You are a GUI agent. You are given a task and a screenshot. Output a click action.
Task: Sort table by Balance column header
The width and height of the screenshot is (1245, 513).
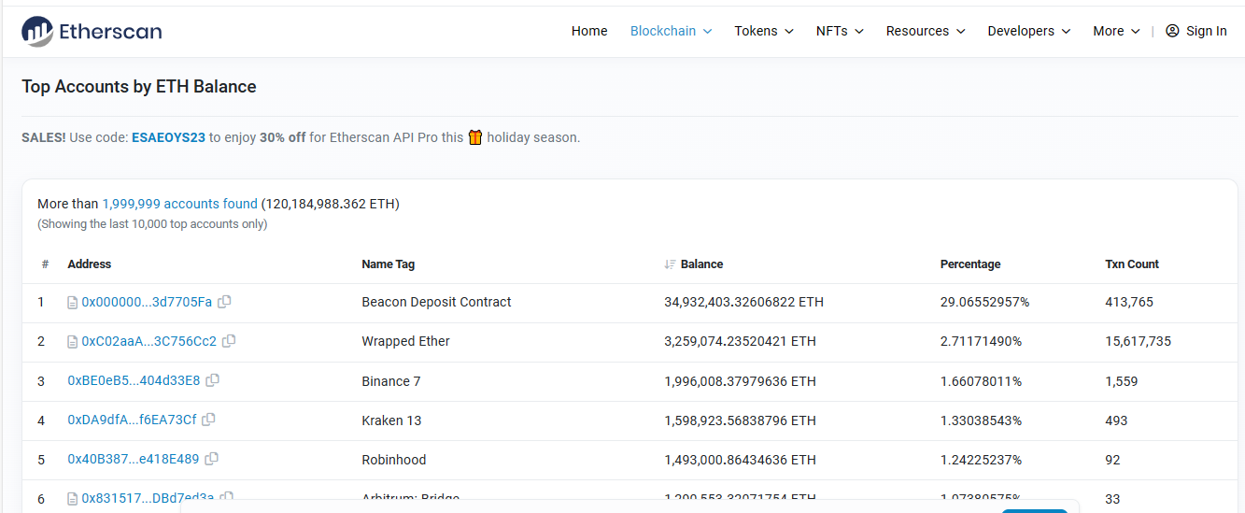(x=701, y=264)
